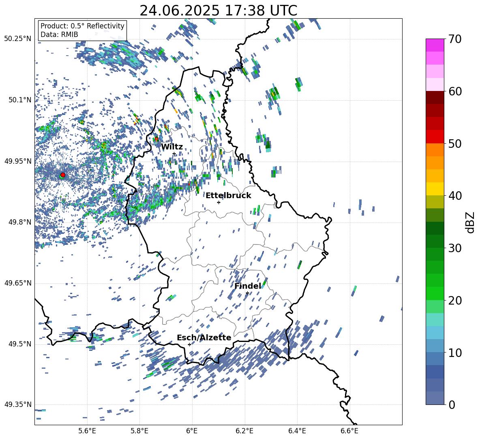Click the 49.65°N latitude label
This screenshot has width=480, height=439.
point(18,283)
